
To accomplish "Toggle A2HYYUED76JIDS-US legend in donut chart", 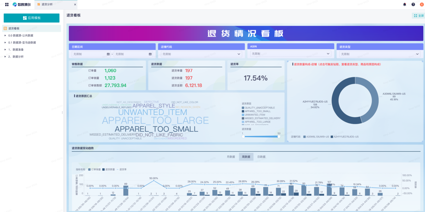I will click(x=344, y=136).
